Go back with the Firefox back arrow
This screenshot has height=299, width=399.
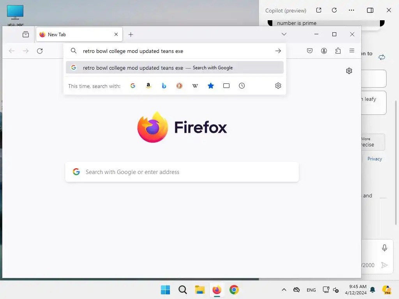[x=12, y=51]
